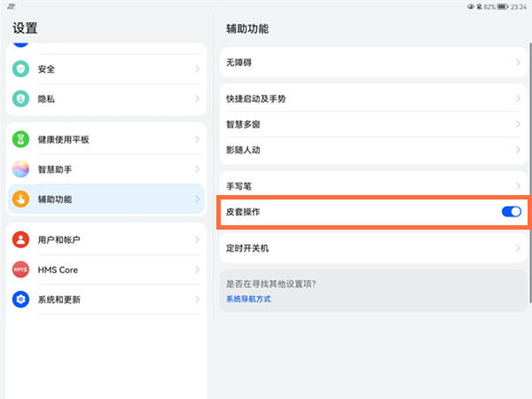The width and height of the screenshot is (532, 399).
Task: Click the blue 系统和更新 gear icon
Action: [20, 300]
